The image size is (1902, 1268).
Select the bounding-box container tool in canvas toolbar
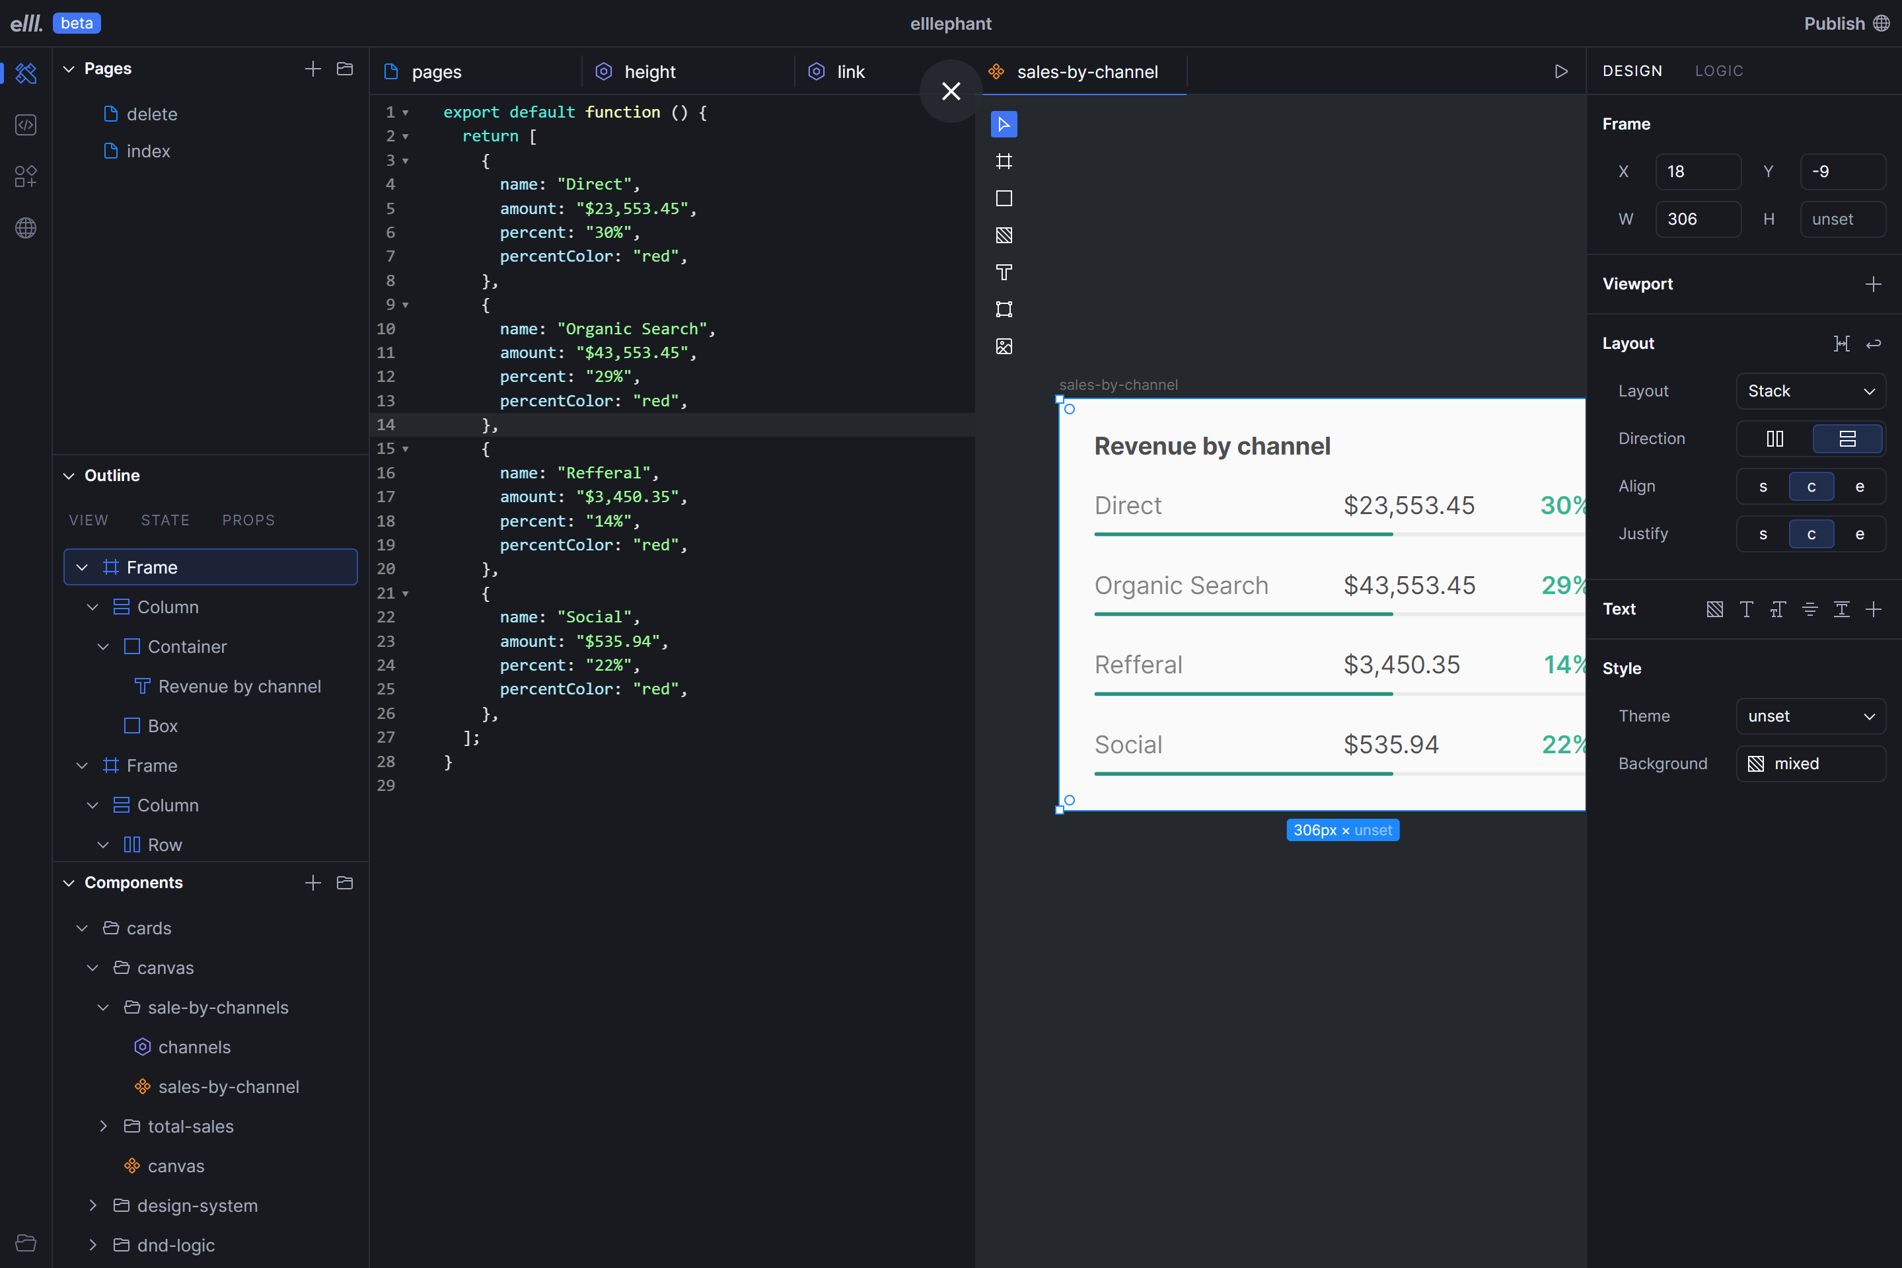click(1003, 310)
